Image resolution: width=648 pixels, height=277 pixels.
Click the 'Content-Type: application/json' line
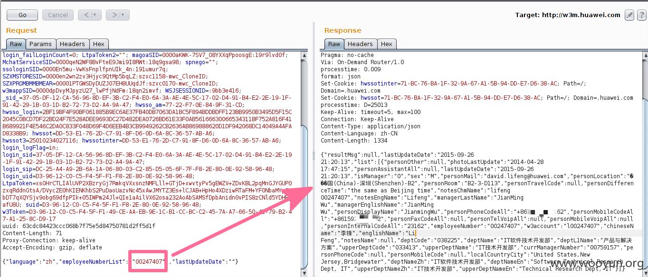pyautogui.click(x=371, y=126)
